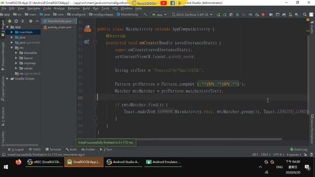Collapse all icon in Project panel header
Image resolution: width=315 pixels, height=177 pixels.
tap(23, 21)
